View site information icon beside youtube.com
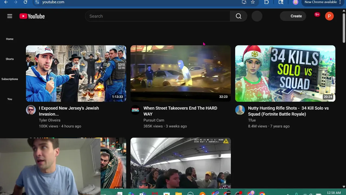The image size is (346, 195). point(37,2)
